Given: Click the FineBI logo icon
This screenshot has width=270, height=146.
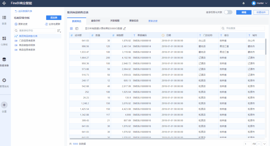Looking at the screenshot, I should click(x=4, y=3).
